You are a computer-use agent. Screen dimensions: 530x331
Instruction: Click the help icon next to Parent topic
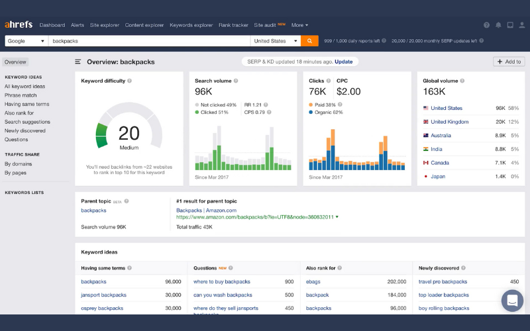tap(127, 201)
